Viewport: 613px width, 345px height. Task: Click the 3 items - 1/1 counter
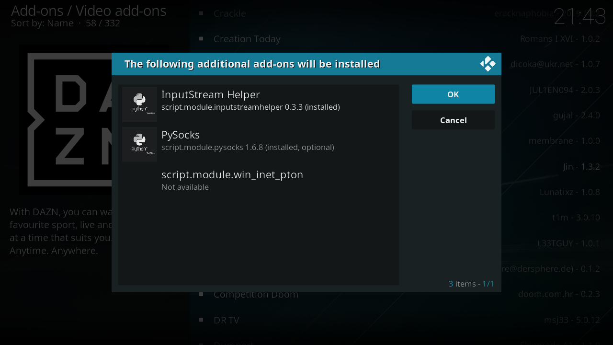tap(471, 284)
